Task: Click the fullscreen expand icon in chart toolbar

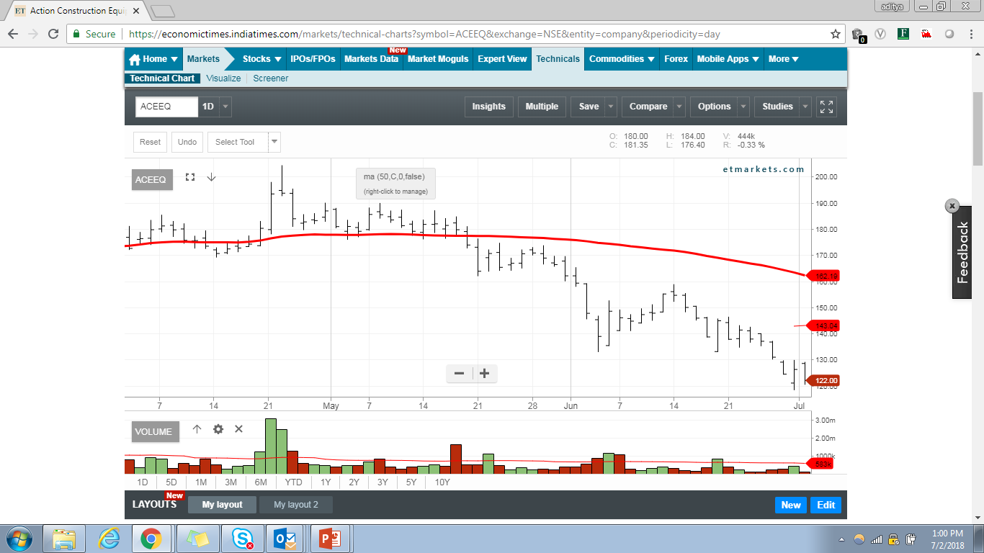Action: pyautogui.click(x=826, y=107)
